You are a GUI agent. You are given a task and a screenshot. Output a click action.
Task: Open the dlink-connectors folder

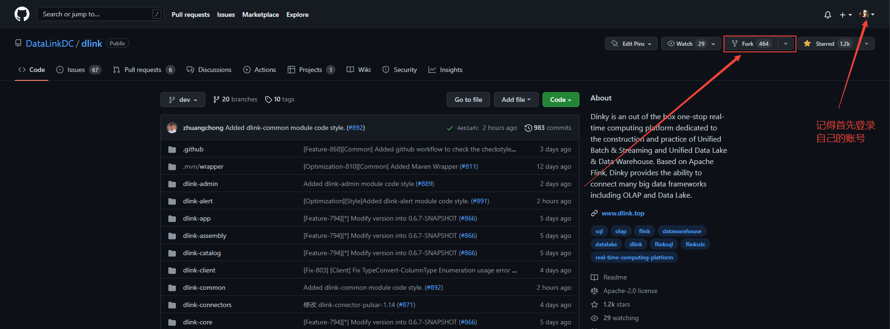tap(207, 305)
